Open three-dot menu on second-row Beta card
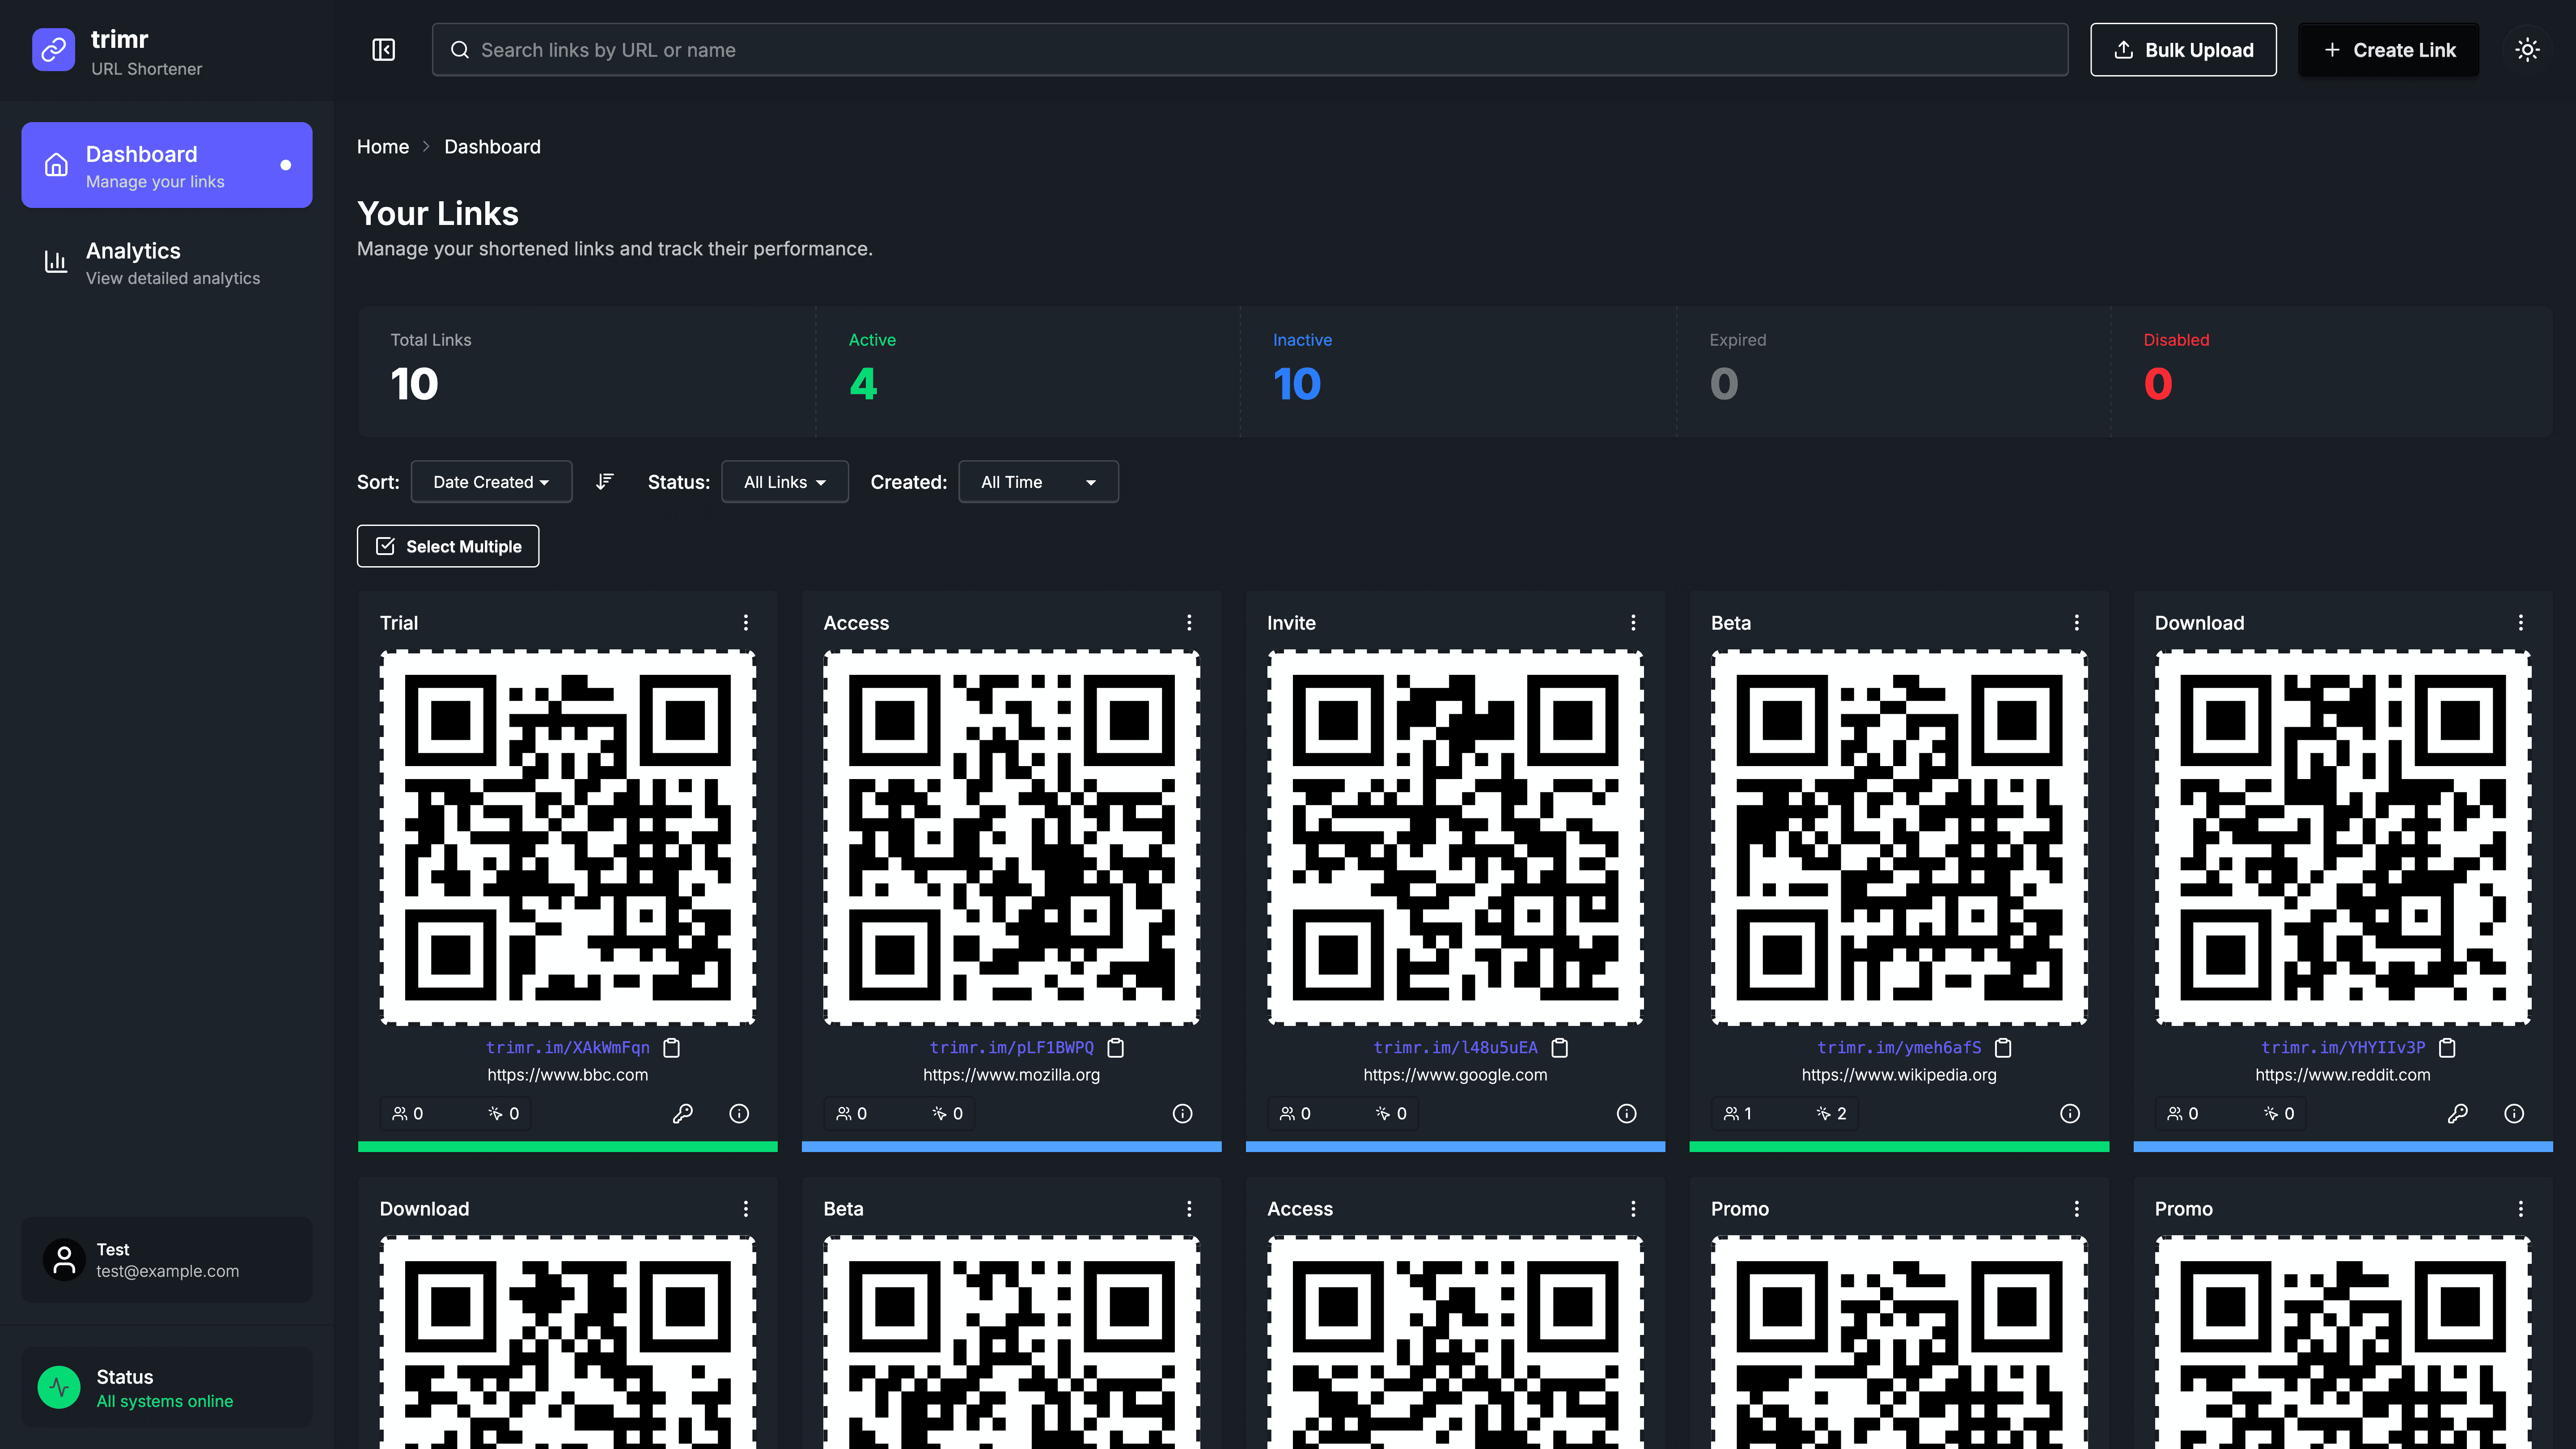Image resolution: width=2576 pixels, height=1449 pixels. click(1189, 1209)
